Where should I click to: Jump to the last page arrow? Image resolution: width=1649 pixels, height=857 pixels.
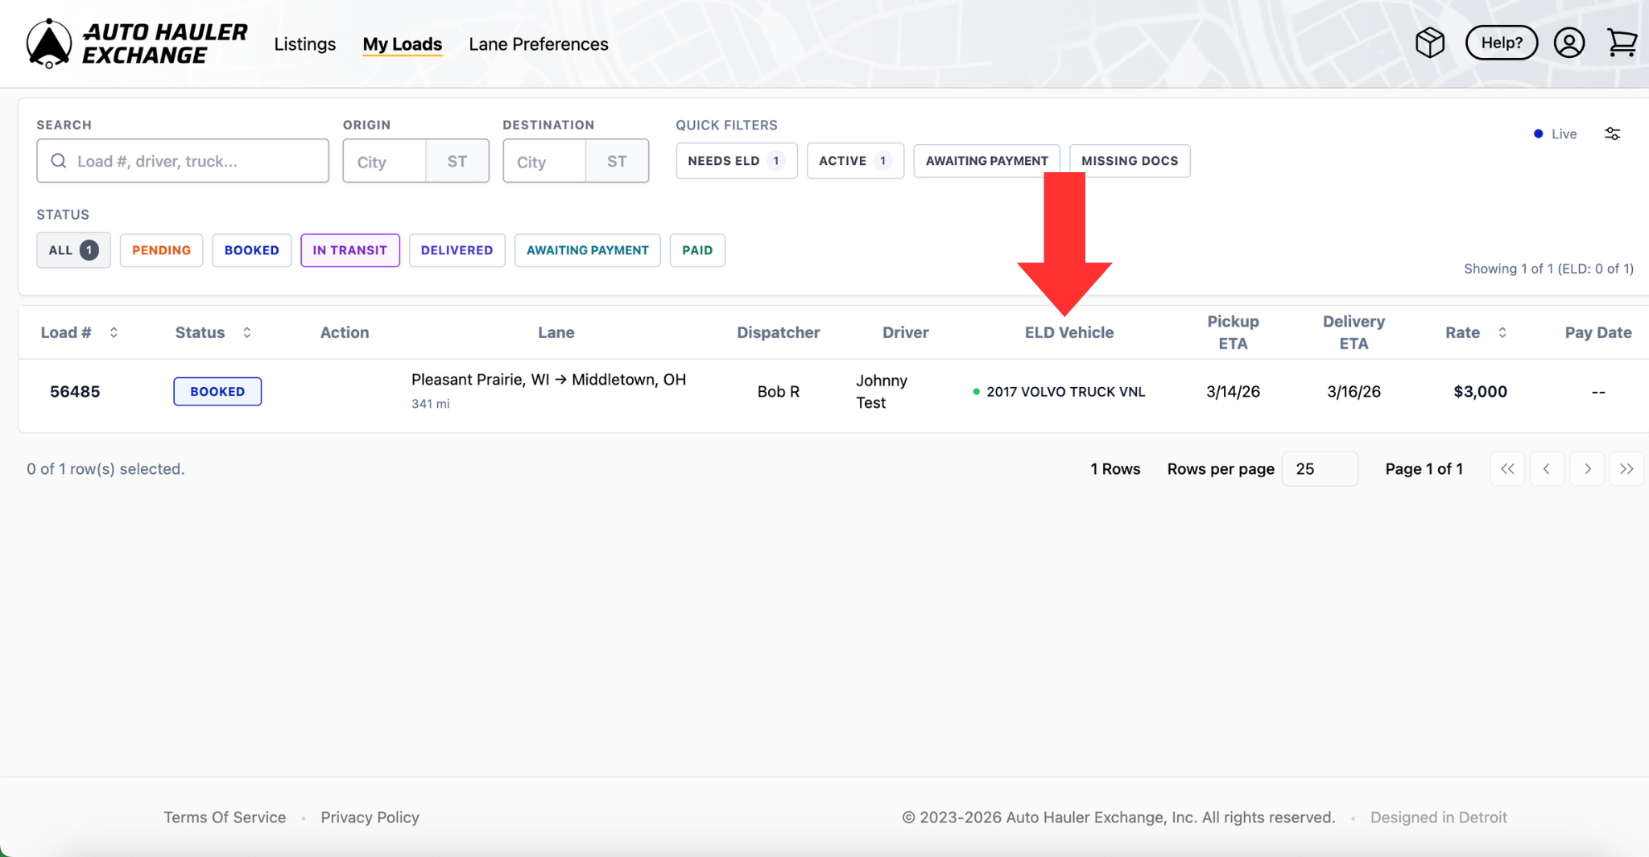[1626, 469]
